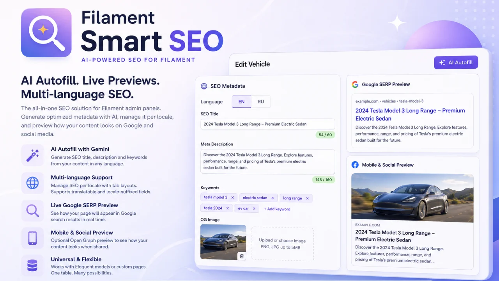499x281 pixels.
Task: Click the sparkle icon in AI Autofill button
Action: [x=442, y=62]
